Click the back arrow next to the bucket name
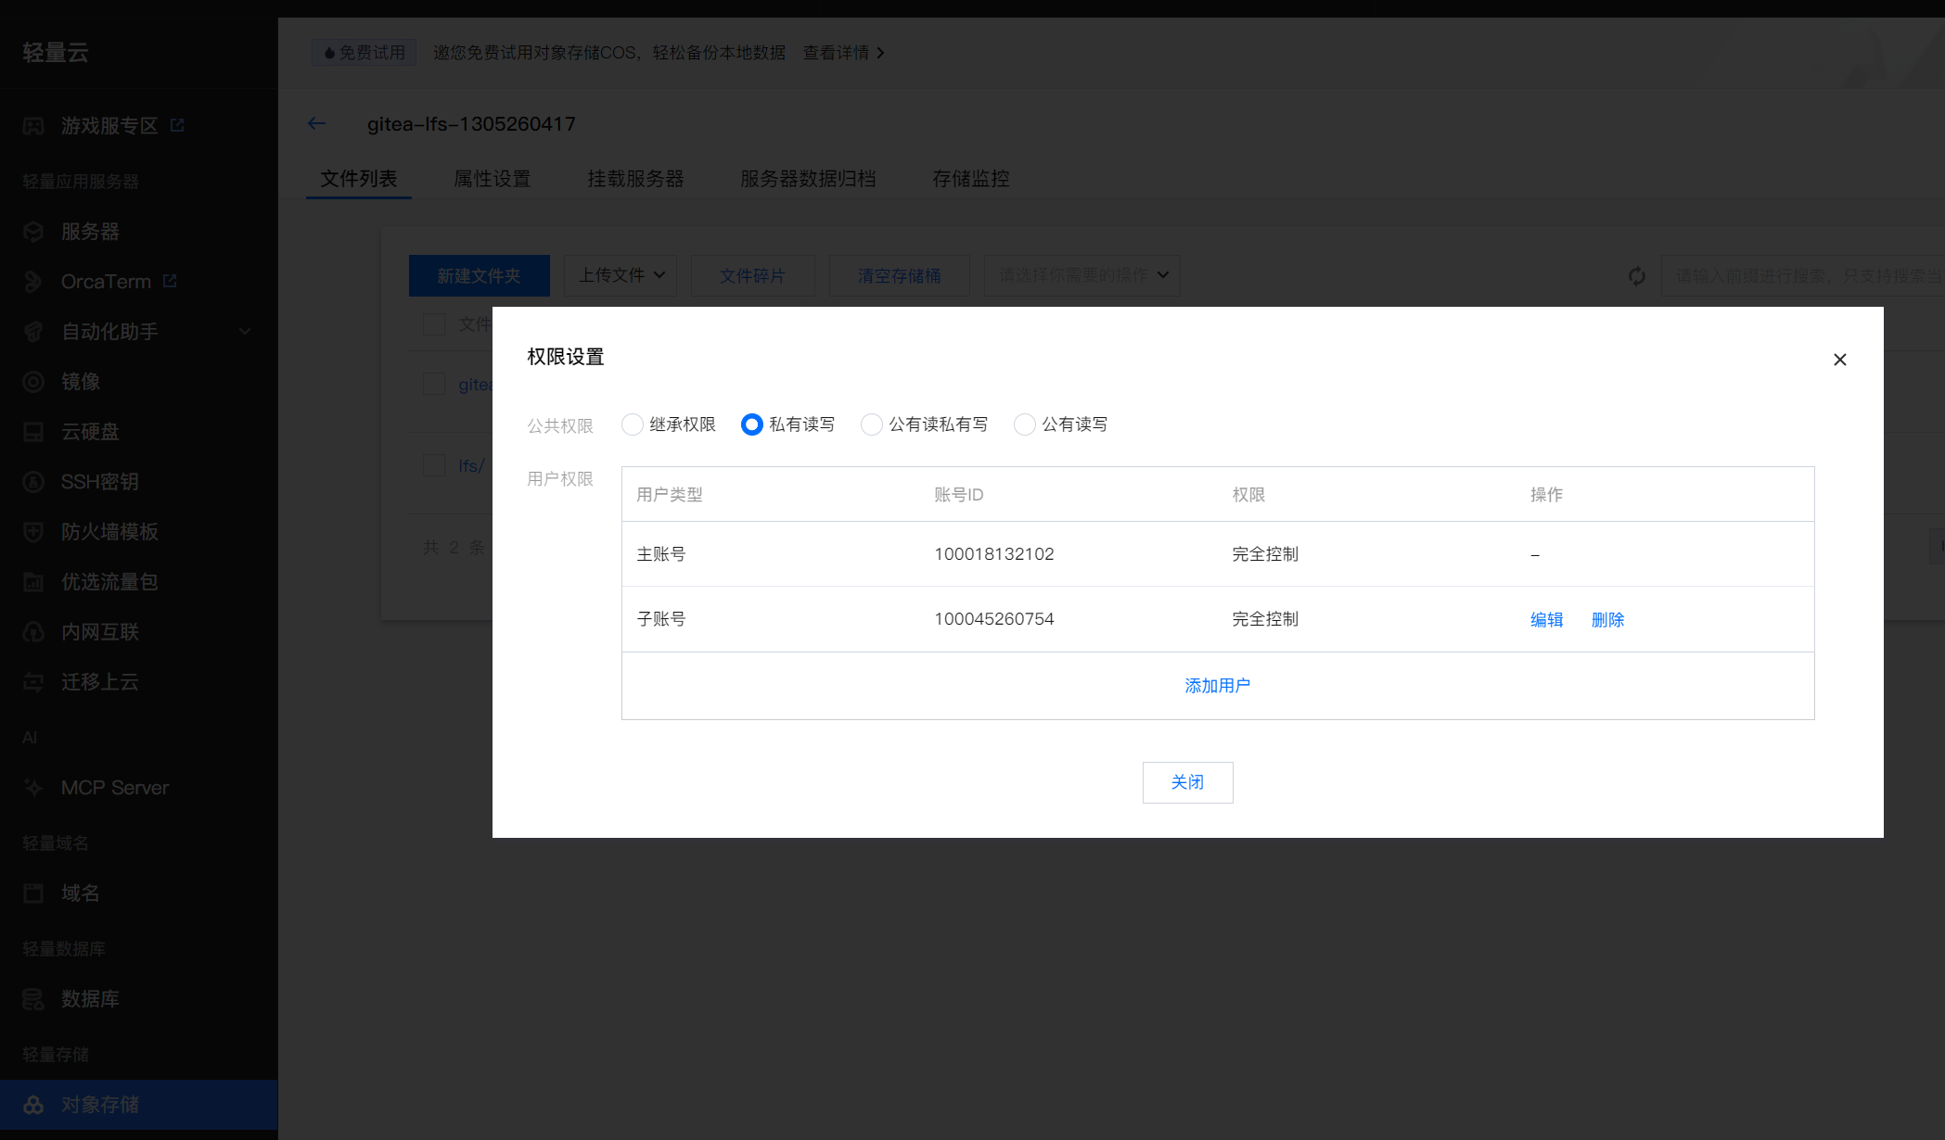The height and width of the screenshot is (1140, 1945). tap(317, 123)
